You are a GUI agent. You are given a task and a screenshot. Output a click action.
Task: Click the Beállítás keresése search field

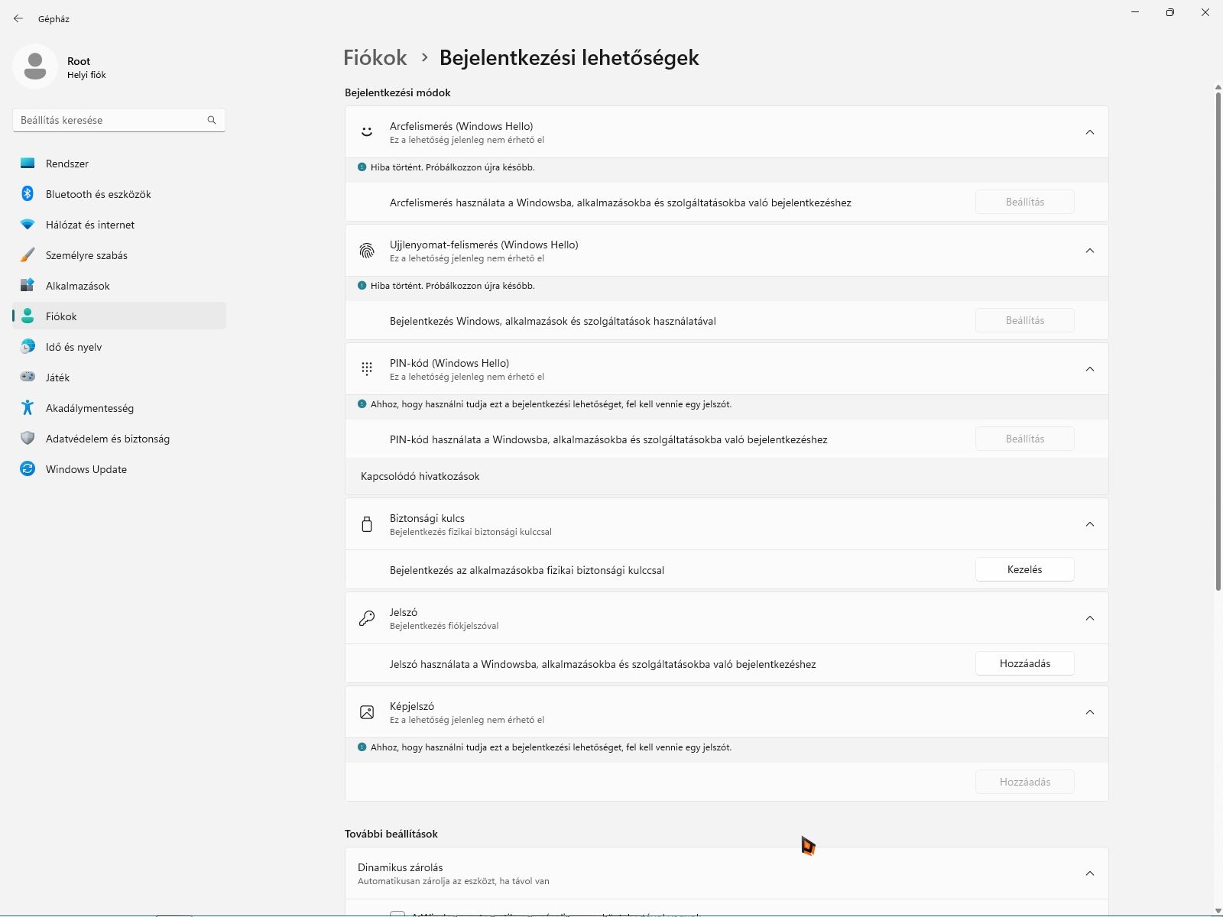[x=119, y=120]
